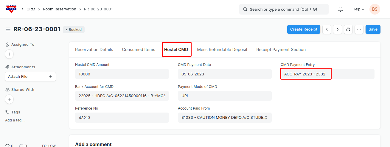Click plus under Shared With
Image resolution: width=390 pixels, height=147 pixels.
tap(9, 99)
